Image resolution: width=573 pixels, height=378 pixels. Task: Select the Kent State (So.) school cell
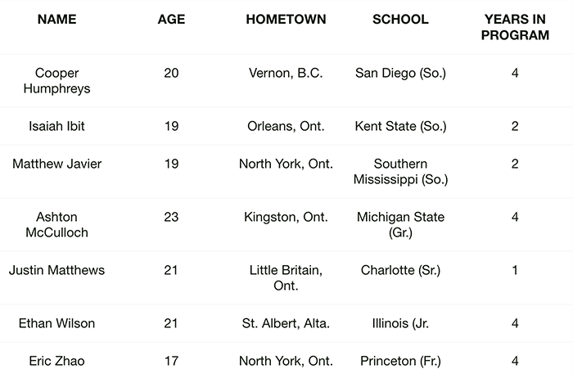400,127
